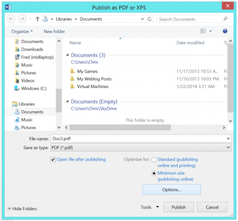Click the C:\Users\Chris\SkyDrive path text
Viewport: 238px width, 221px height.
tap(94, 109)
